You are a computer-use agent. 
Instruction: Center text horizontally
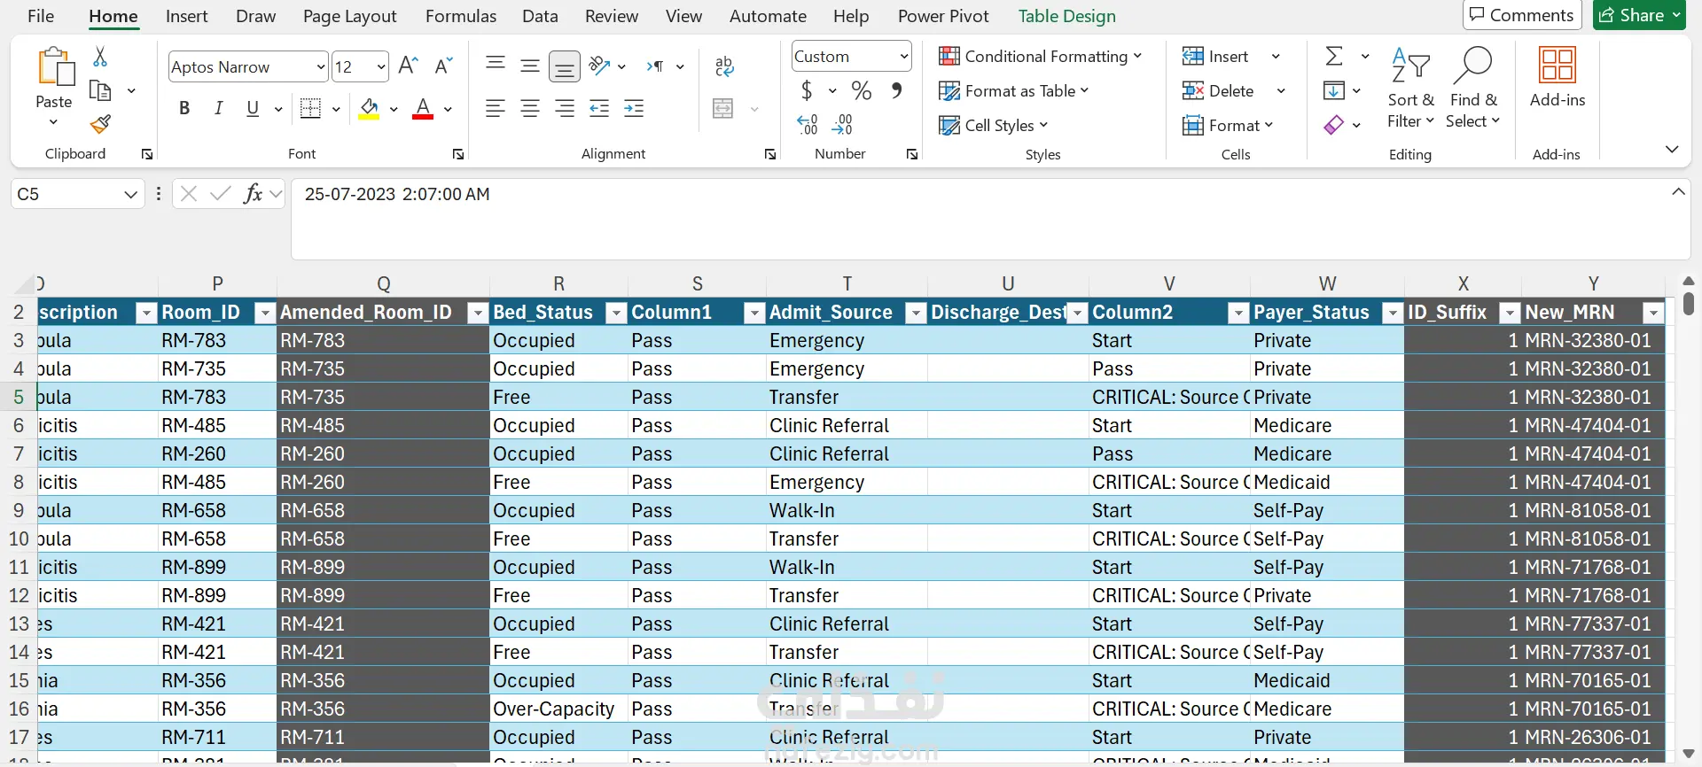click(x=530, y=108)
